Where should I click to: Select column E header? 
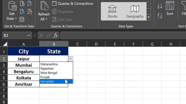(x=115, y=44)
